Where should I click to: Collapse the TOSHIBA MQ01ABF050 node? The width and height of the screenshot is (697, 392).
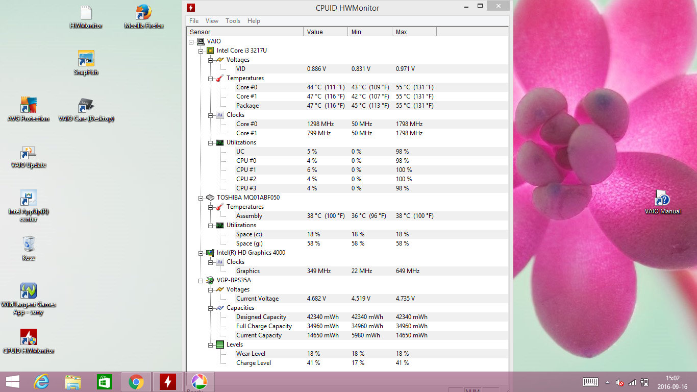(201, 198)
